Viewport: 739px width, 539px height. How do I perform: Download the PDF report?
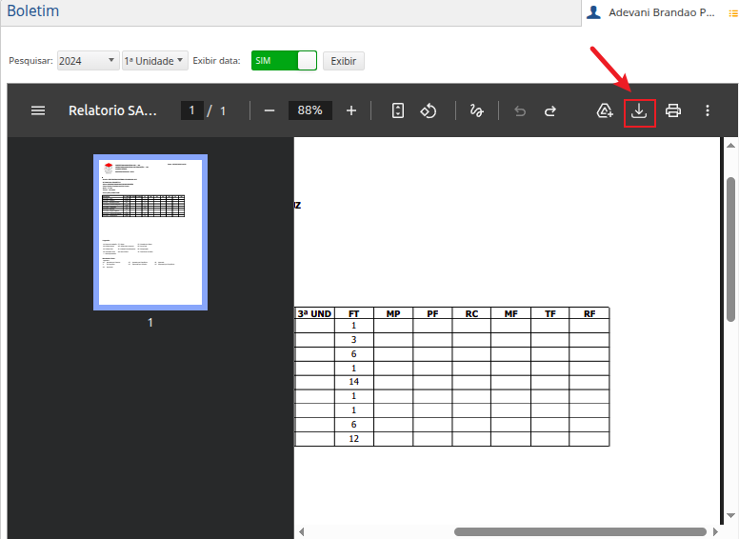[639, 111]
